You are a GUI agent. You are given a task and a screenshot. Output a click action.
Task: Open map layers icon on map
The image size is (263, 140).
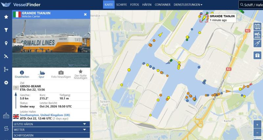click(x=257, y=27)
